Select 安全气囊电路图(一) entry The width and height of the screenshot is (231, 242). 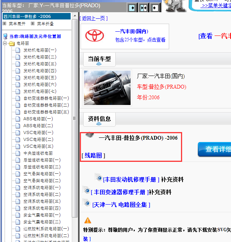[42, 215]
